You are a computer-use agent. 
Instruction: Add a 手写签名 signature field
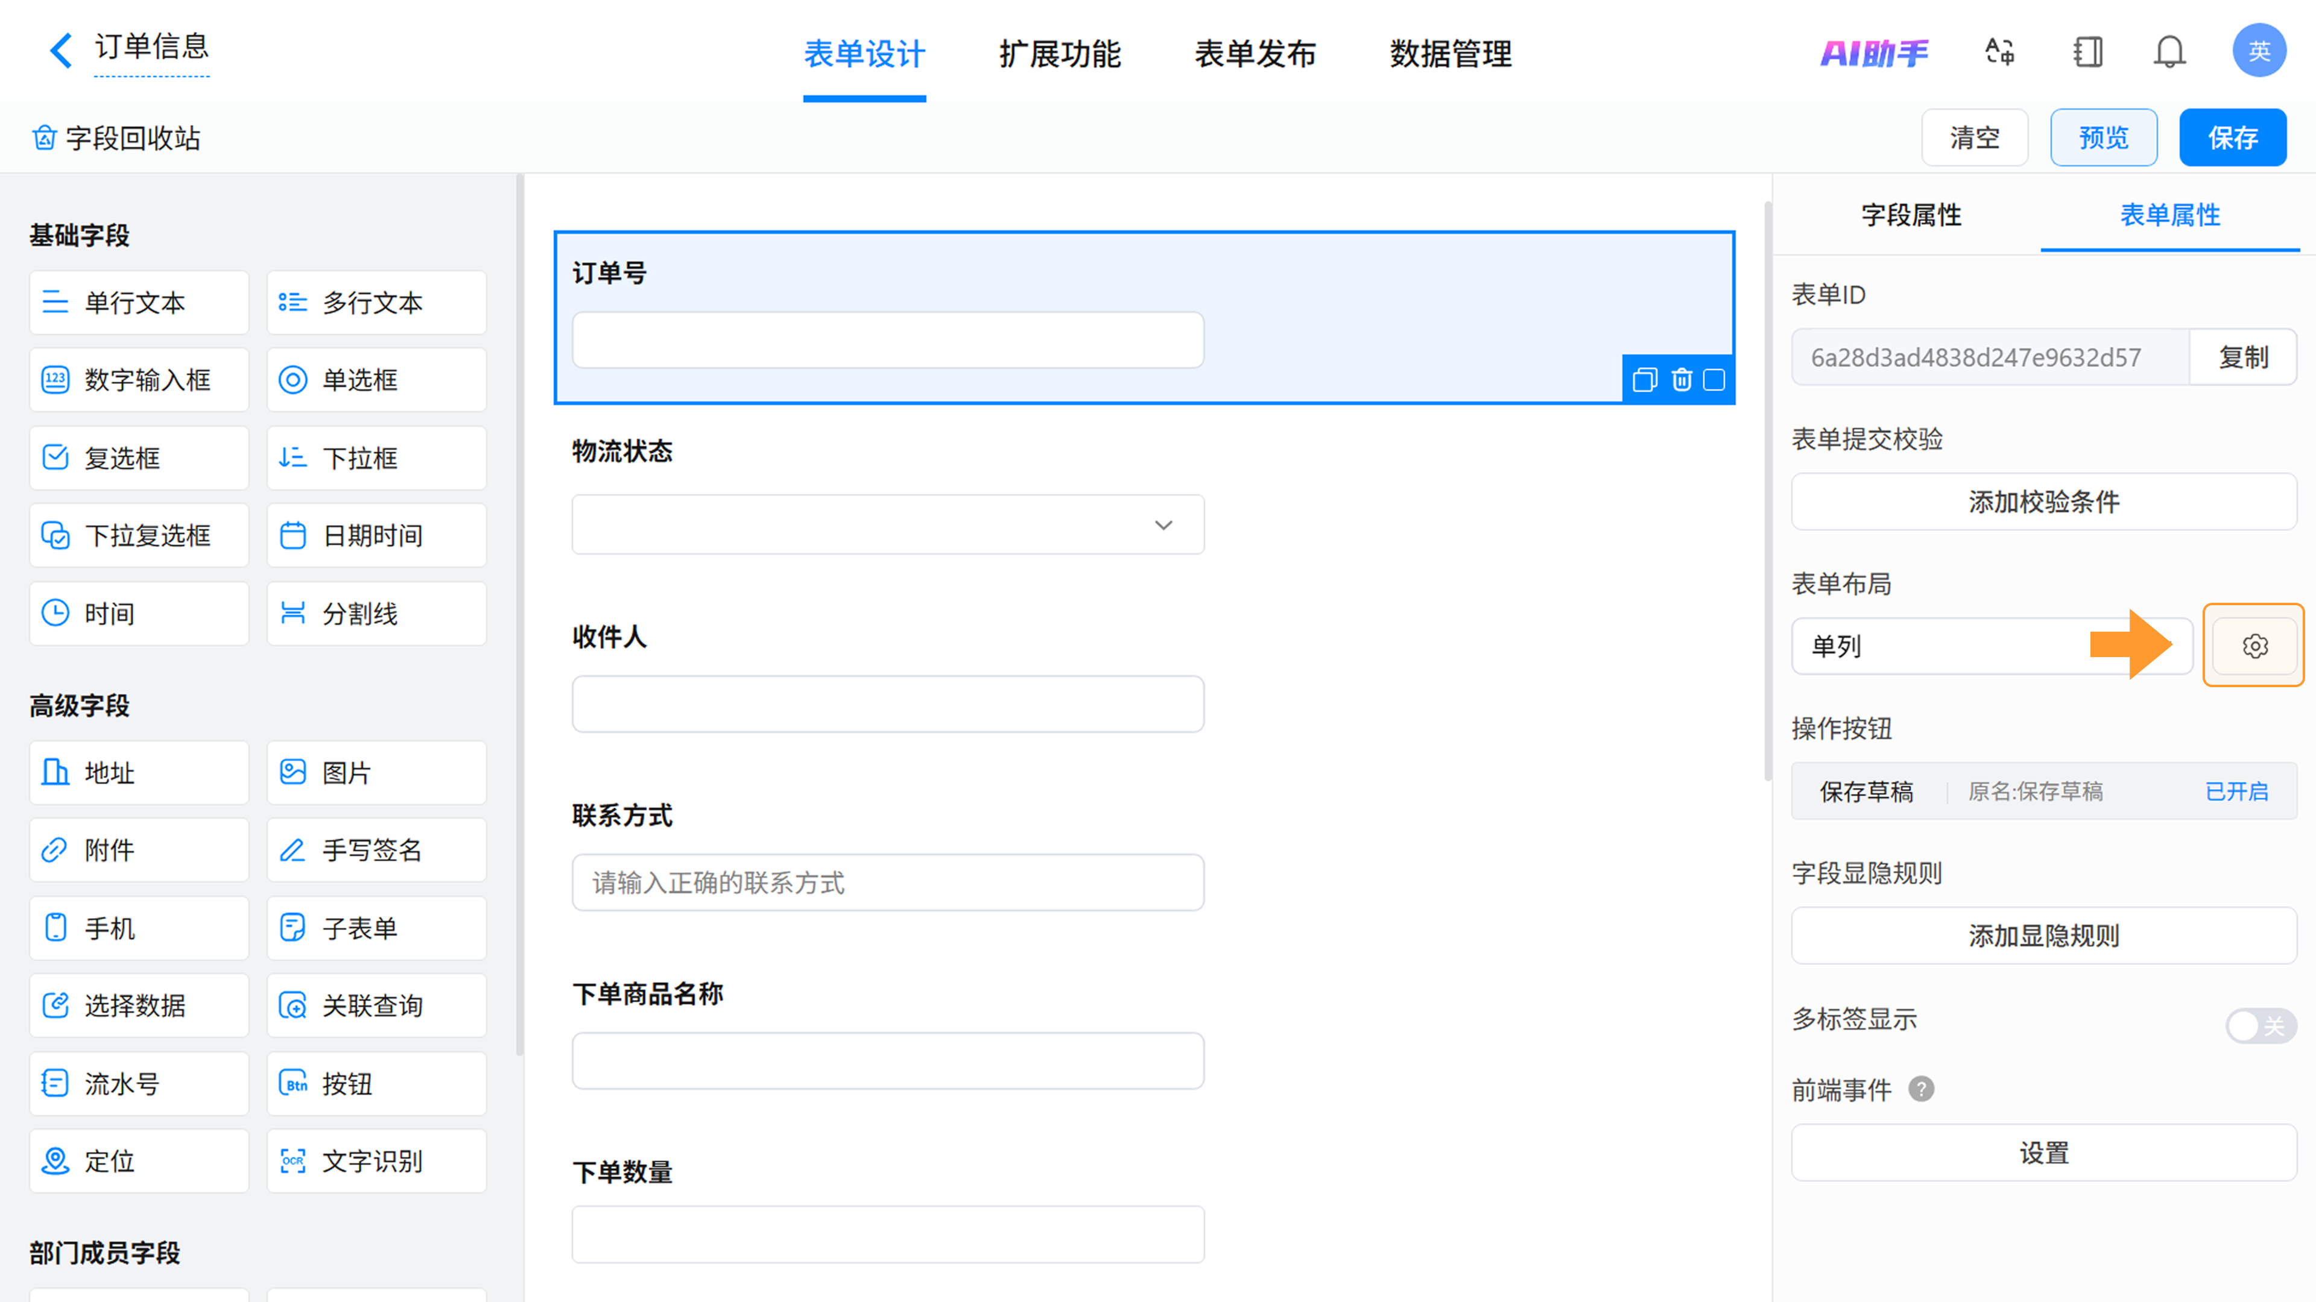point(377,850)
